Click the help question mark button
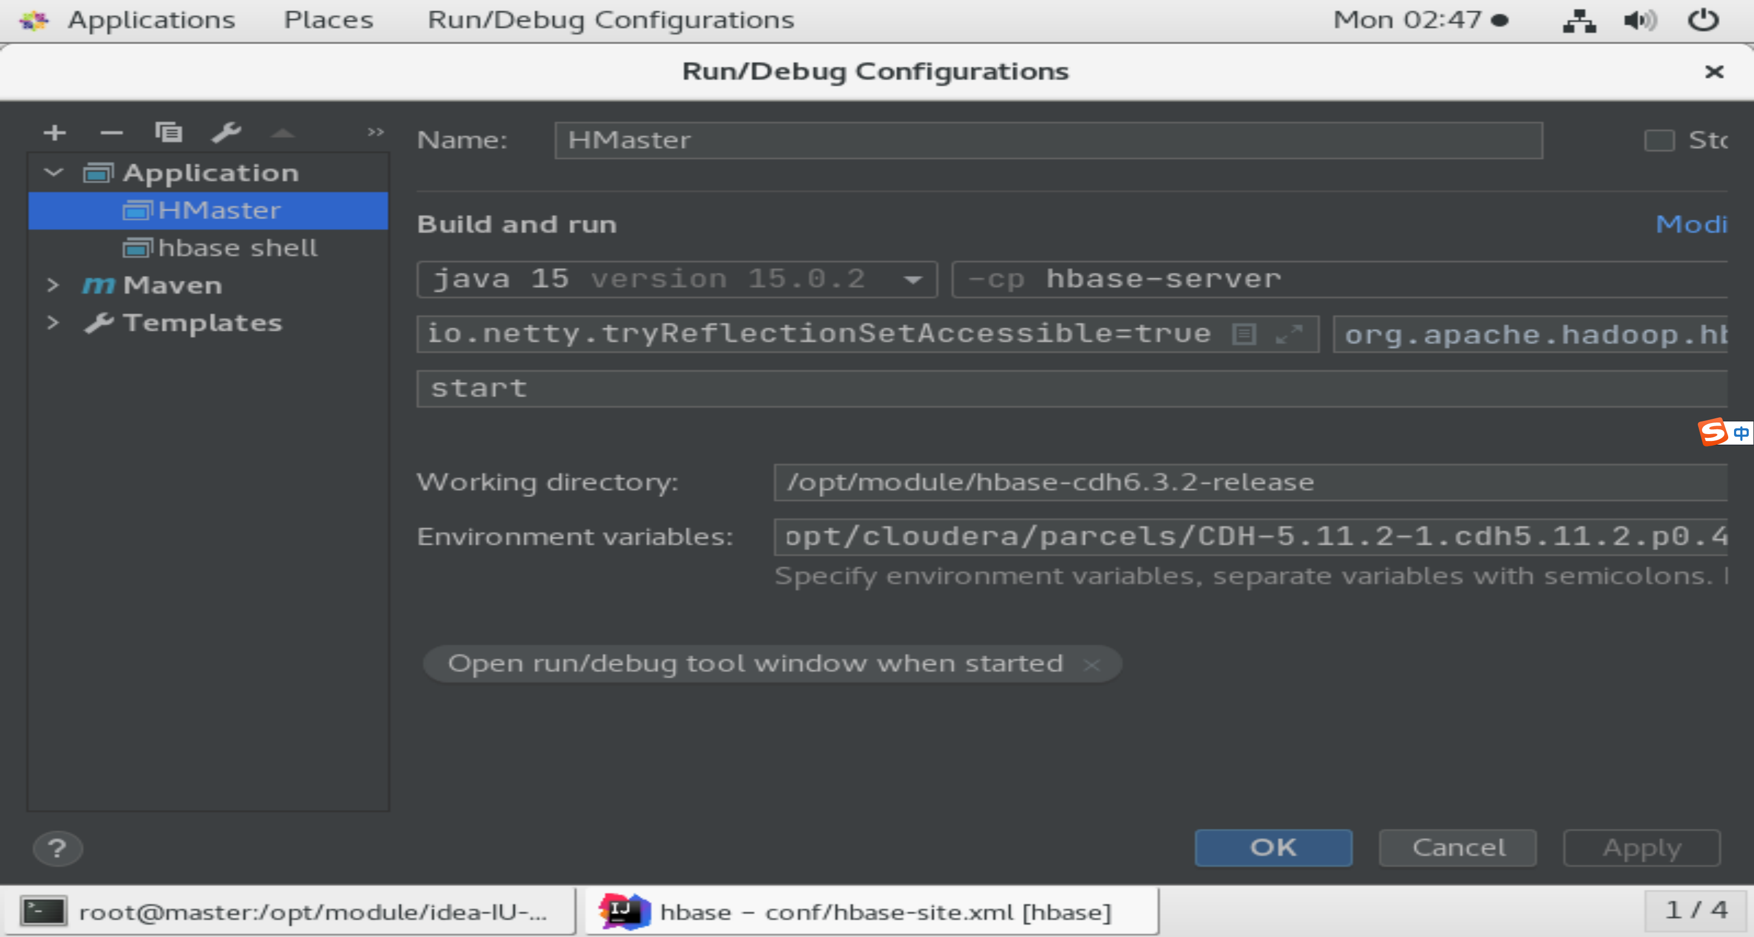Screen dimensions: 1754x937 click(x=57, y=849)
